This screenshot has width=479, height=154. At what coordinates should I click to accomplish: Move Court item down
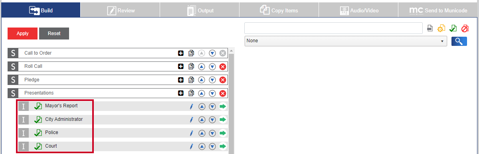(x=212, y=146)
